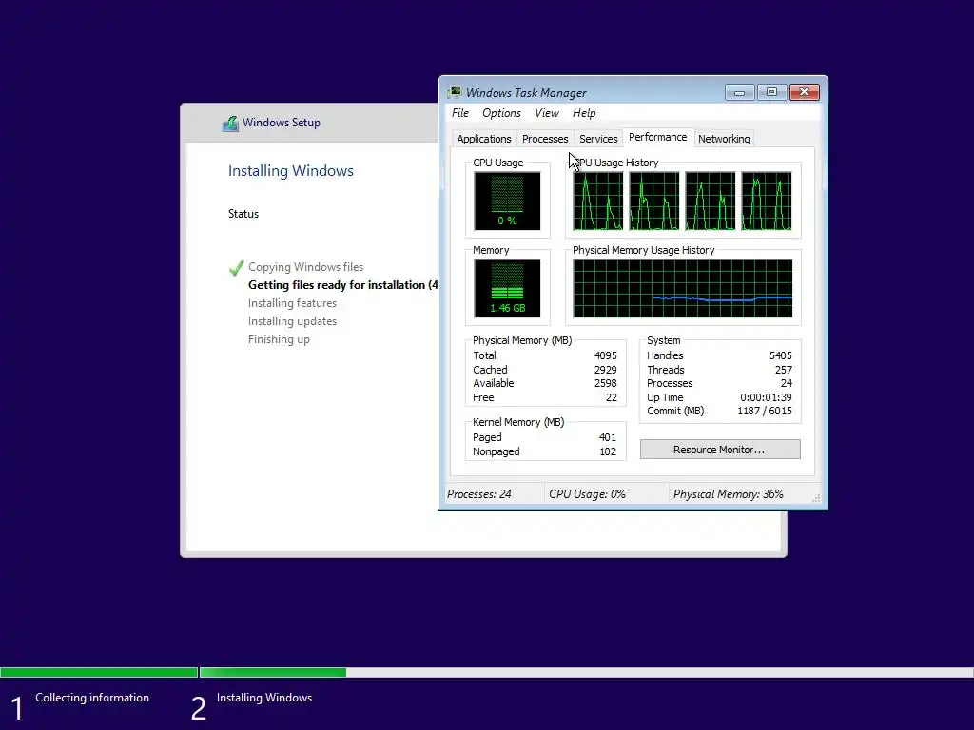Minimize the Windows Task Manager window
The width and height of the screenshot is (974, 730).
point(739,92)
